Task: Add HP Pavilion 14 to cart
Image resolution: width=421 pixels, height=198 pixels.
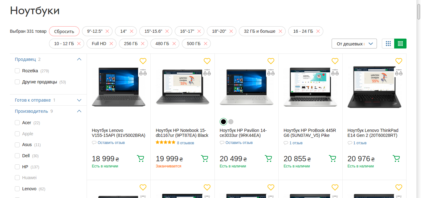Action: click(x=268, y=158)
